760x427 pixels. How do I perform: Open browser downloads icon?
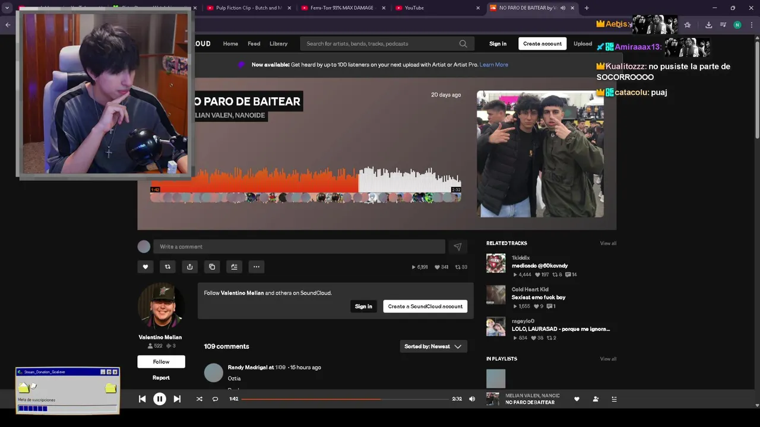(708, 25)
